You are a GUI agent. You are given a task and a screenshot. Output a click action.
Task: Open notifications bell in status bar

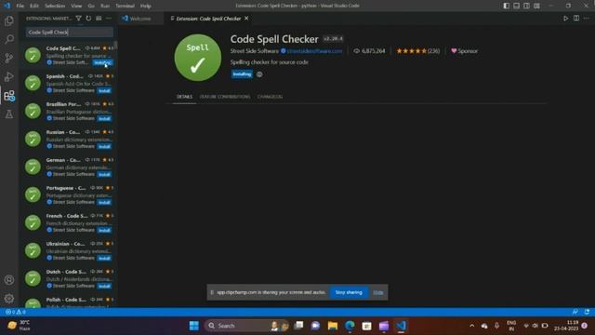click(x=587, y=312)
